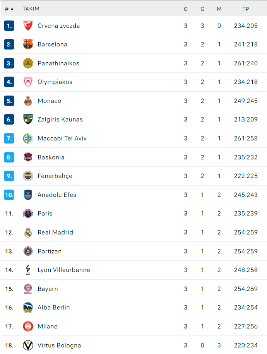Open the Virtus Bologna V logo
The image size is (267, 354).
(x=28, y=345)
